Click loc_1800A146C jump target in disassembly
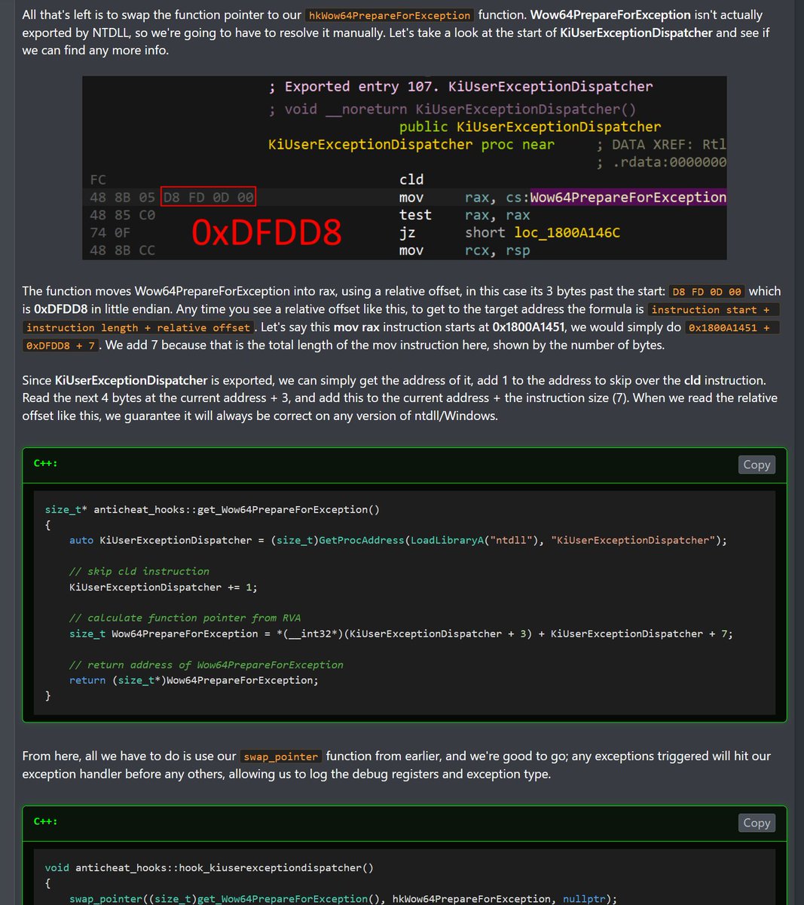Viewport: 804px width, 905px height. coord(567,232)
